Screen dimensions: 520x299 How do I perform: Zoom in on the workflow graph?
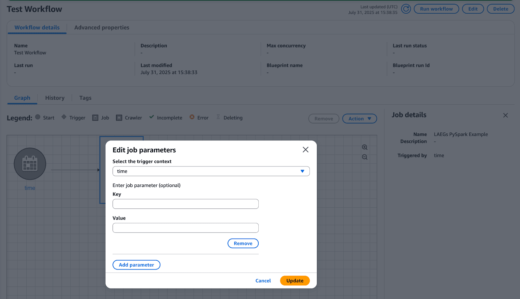(365, 147)
